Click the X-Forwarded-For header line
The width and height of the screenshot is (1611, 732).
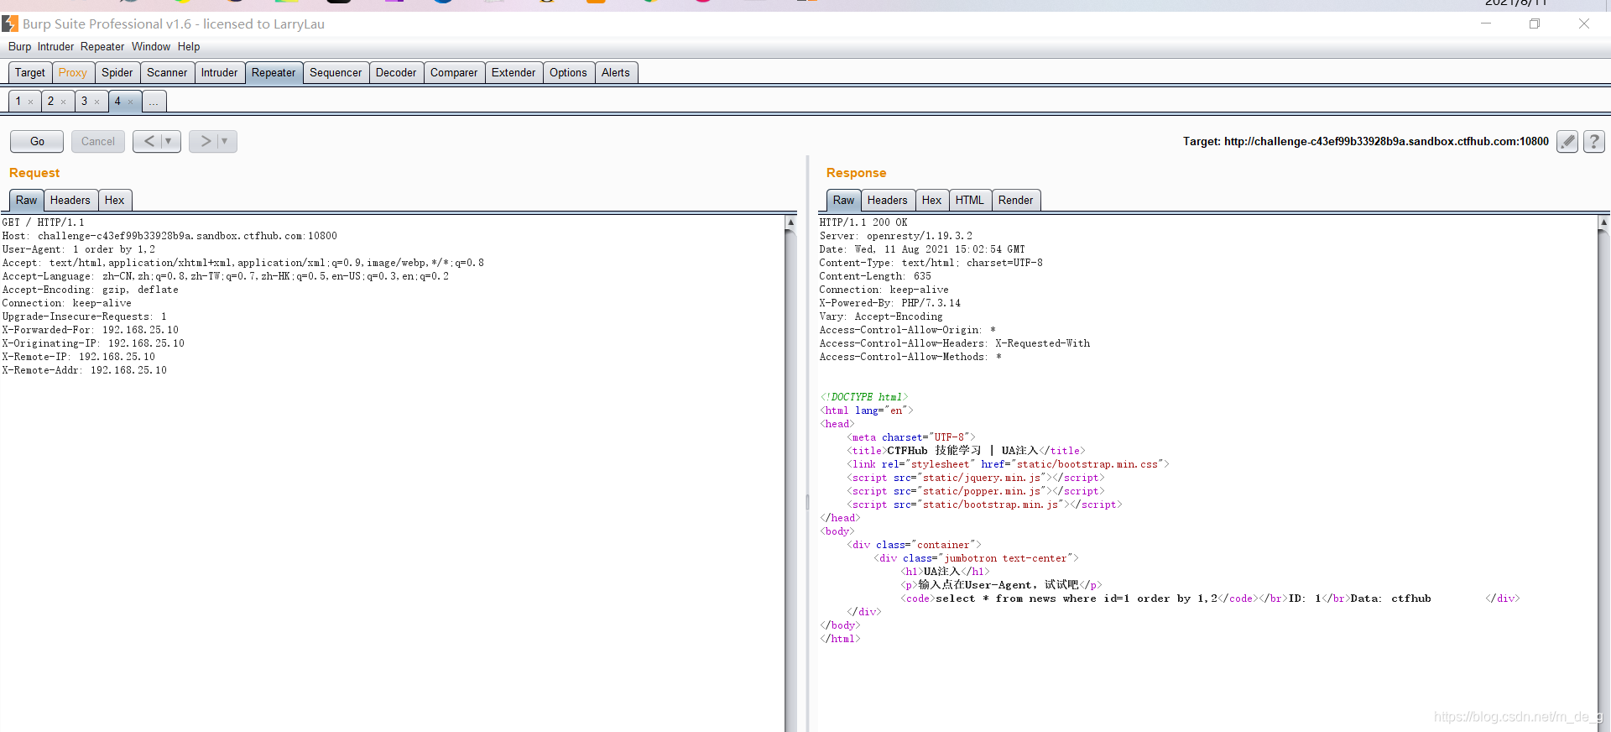point(91,330)
